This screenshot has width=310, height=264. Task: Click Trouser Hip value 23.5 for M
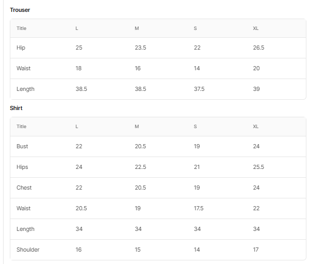coord(140,48)
